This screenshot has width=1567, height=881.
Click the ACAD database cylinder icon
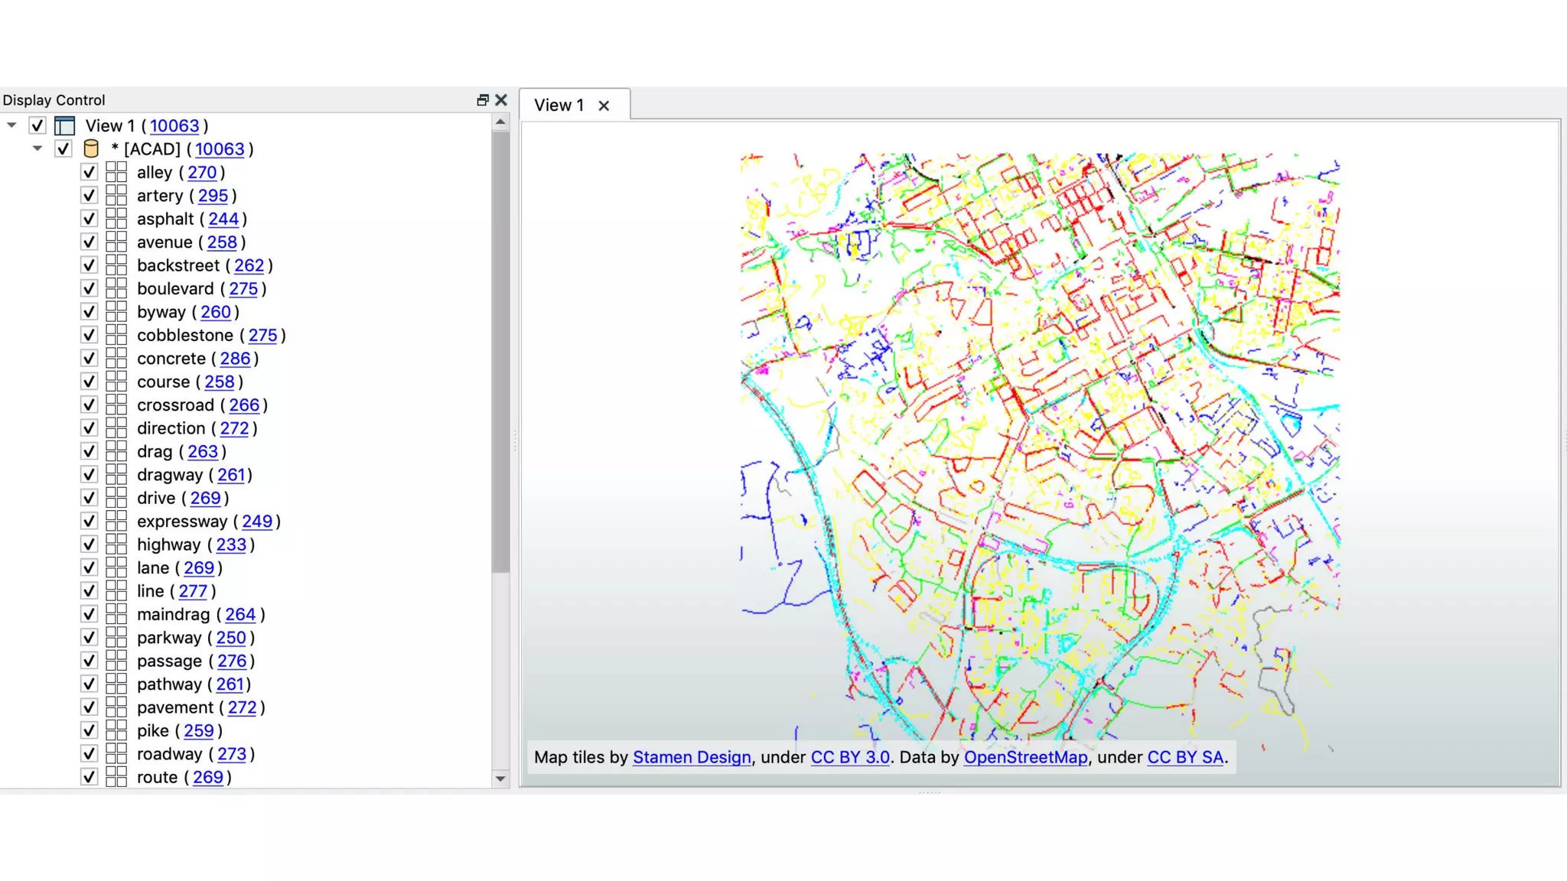click(x=91, y=148)
